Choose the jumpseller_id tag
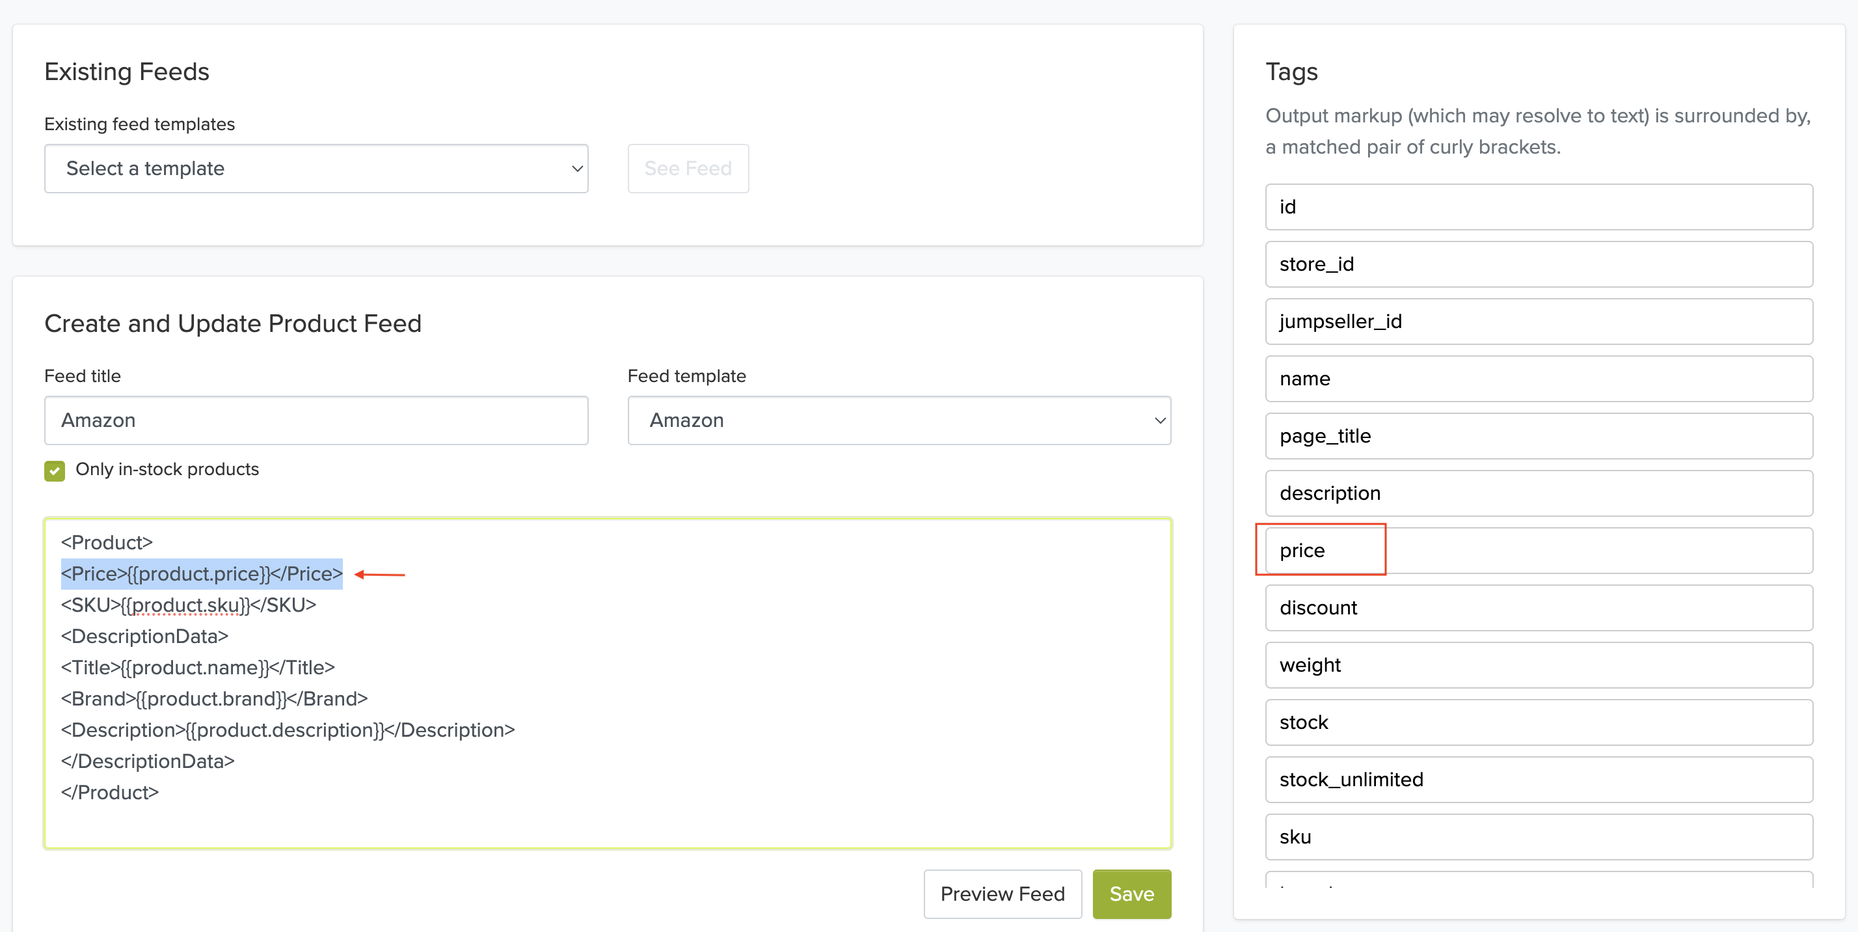Viewport: 1858px width, 932px height. click(x=1538, y=322)
